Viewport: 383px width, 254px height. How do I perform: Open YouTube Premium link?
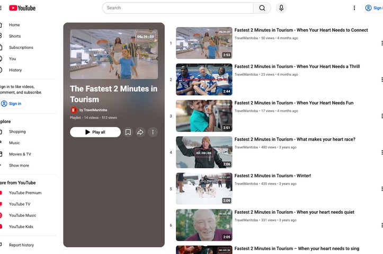pyautogui.click(x=25, y=192)
